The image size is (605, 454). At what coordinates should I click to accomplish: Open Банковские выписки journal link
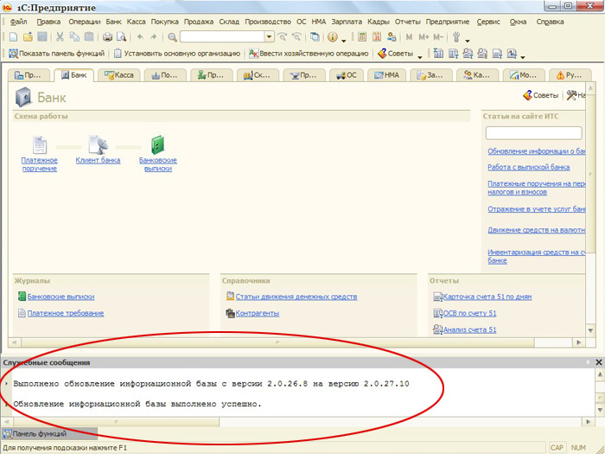pyautogui.click(x=60, y=297)
